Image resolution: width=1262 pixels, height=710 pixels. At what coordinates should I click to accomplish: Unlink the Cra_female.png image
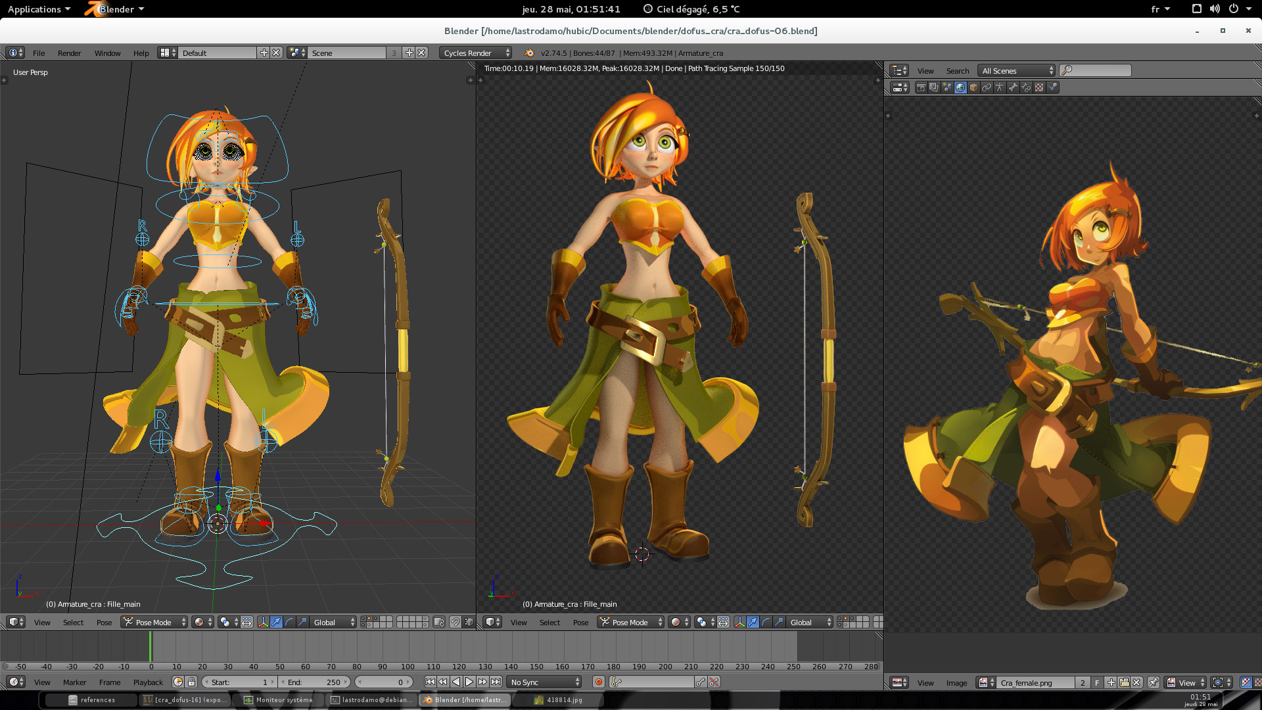[1137, 682]
